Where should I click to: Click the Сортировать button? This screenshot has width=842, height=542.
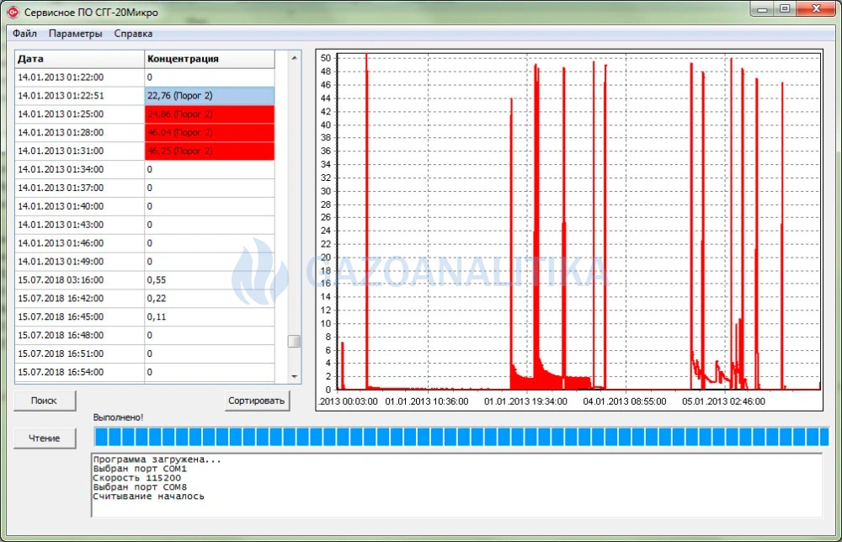point(256,401)
